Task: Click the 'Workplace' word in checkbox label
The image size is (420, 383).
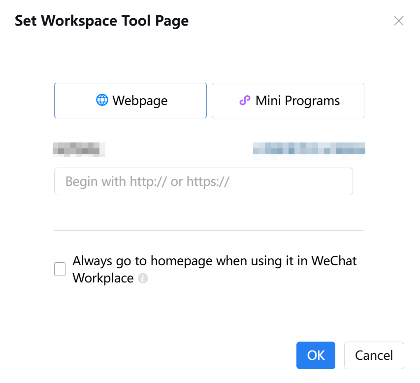Action: 103,278
